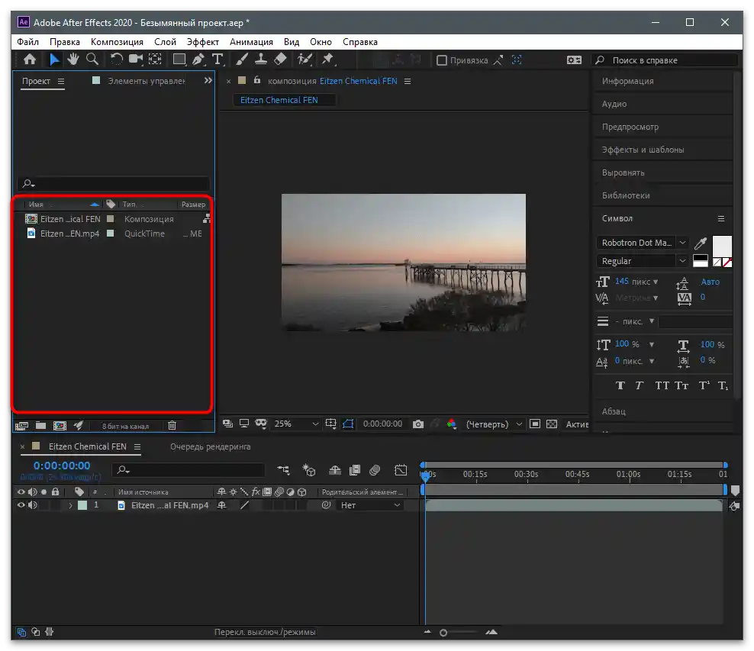Select the Selection arrow tool
754x651 pixels.
click(54, 60)
